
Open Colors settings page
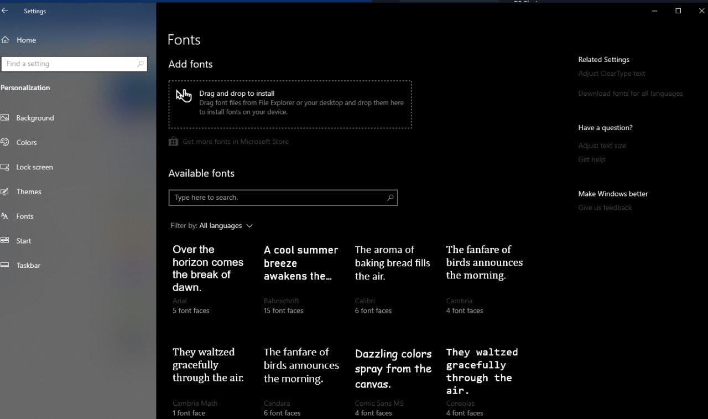[x=27, y=142]
